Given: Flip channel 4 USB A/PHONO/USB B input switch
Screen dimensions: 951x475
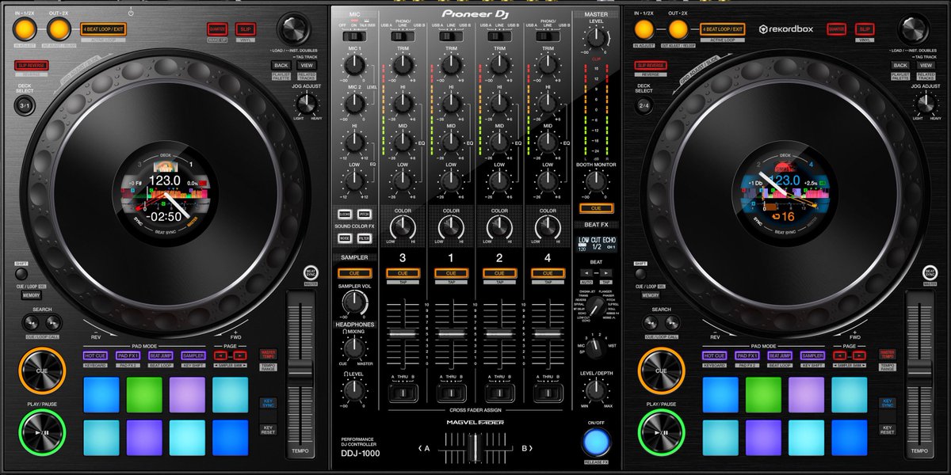Looking at the screenshot, I should tap(548, 36).
